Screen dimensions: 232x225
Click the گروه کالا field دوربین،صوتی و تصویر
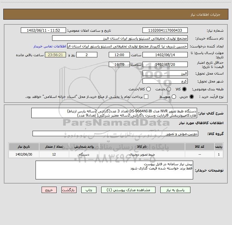pos(115,133)
